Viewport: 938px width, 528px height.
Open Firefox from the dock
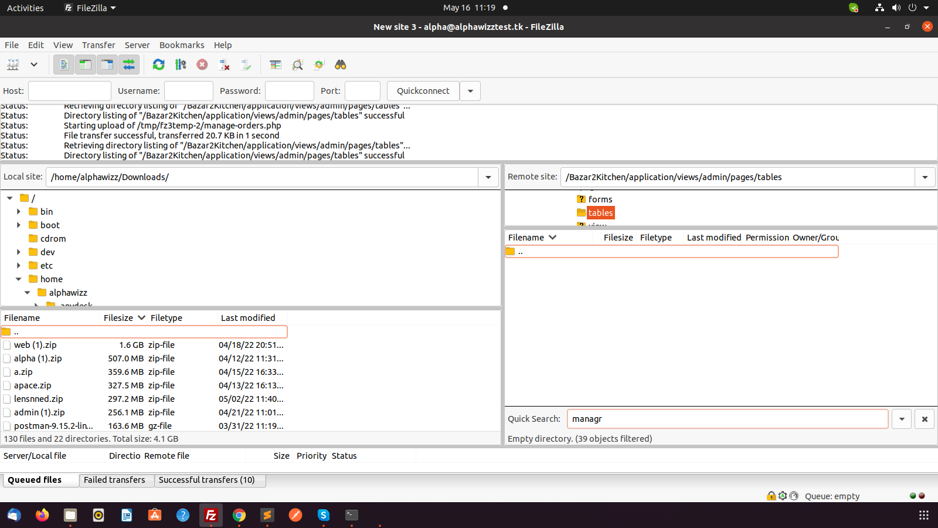(x=42, y=515)
